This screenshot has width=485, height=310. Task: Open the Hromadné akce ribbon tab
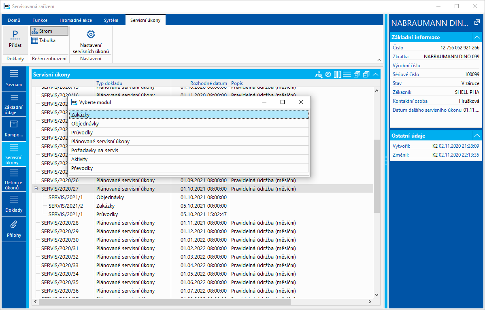point(76,20)
